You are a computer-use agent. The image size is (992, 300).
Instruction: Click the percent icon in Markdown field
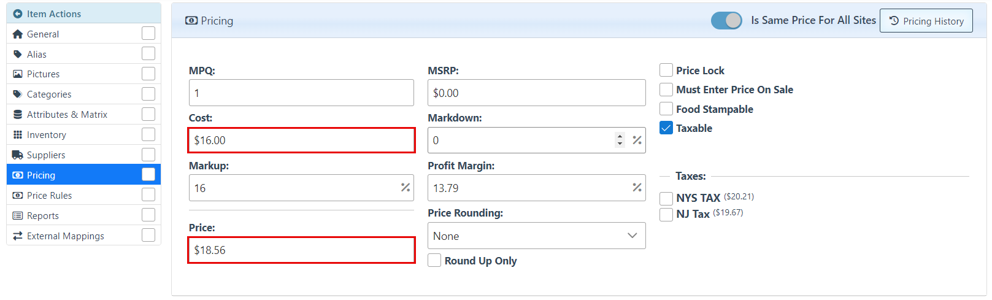637,140
